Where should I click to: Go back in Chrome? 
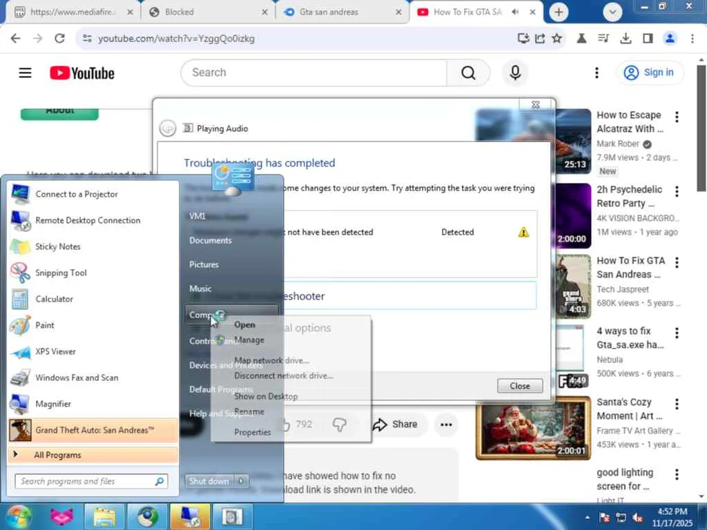click(x=16, y=39)
